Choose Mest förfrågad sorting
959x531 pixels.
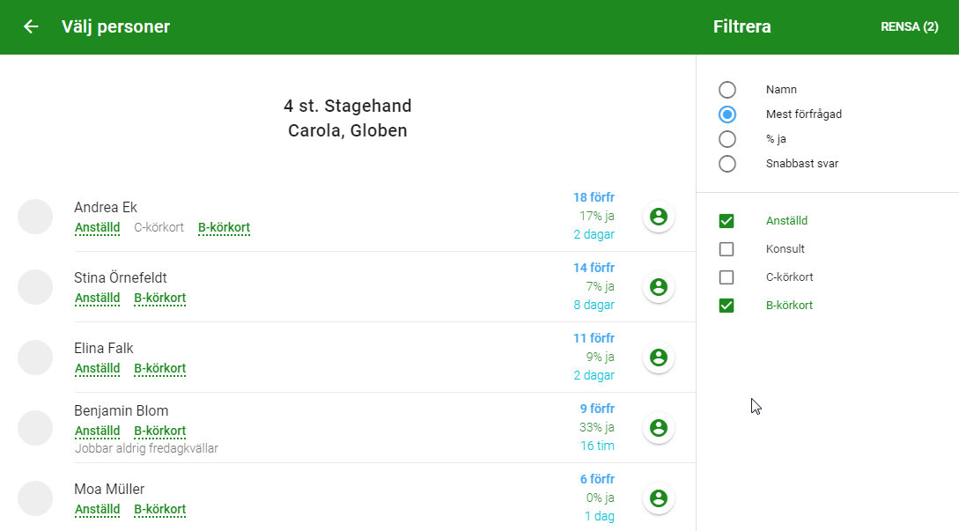(727, 114)
